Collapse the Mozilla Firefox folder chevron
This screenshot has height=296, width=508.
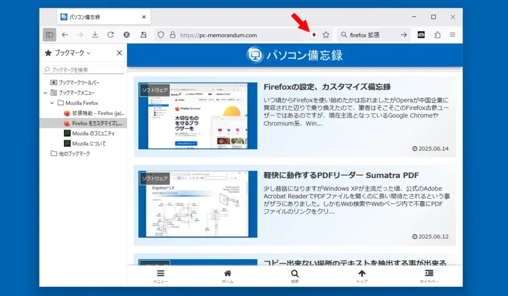(x=52, y=103)
